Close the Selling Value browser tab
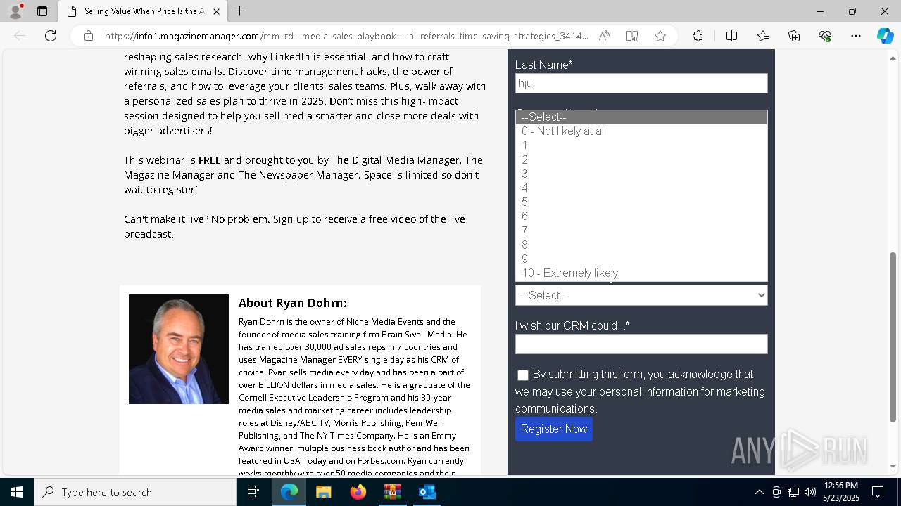The height and width of the screenshot is (506, 901). 216,11
